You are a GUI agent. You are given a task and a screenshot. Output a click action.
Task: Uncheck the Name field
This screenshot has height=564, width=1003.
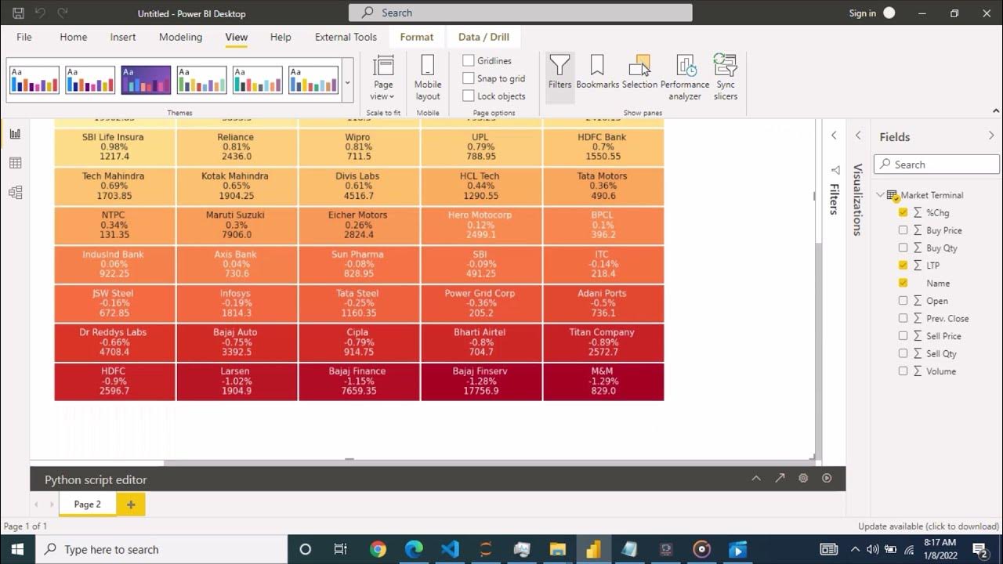(903, 283)
